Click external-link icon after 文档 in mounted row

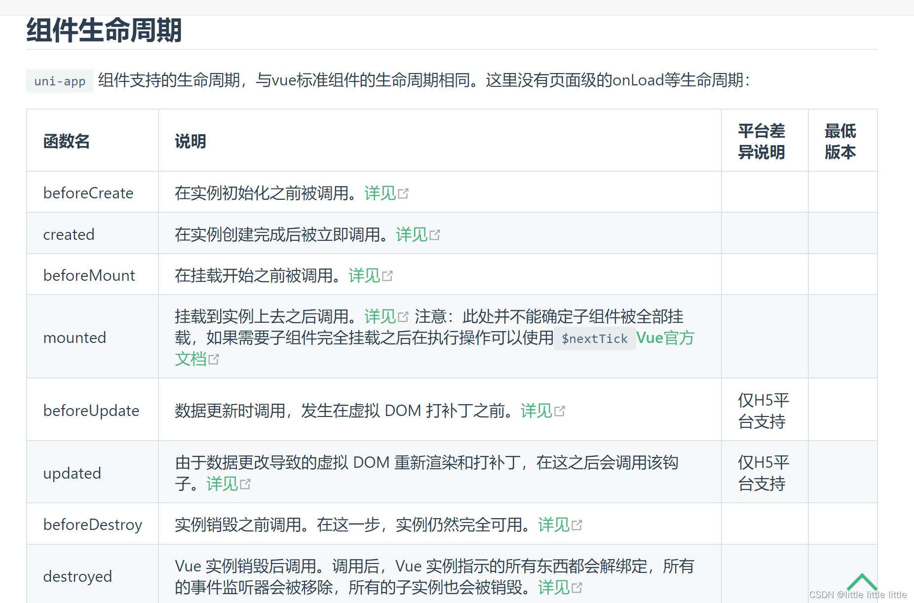click(214, 359)
